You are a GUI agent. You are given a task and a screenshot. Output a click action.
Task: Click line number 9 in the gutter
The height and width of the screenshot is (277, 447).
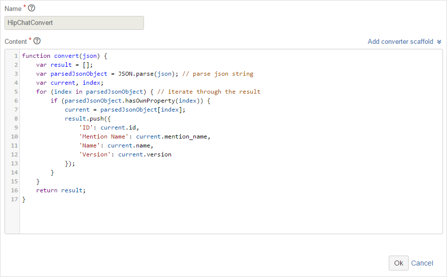click(x=16, y=128)
